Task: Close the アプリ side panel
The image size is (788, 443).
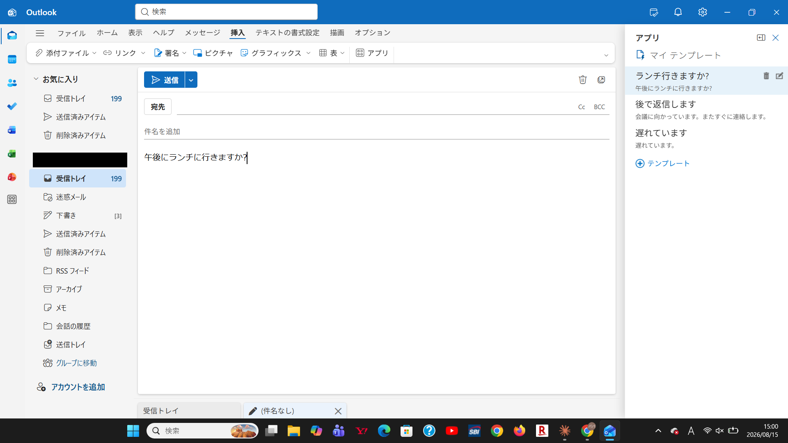Action: (775, 38)
